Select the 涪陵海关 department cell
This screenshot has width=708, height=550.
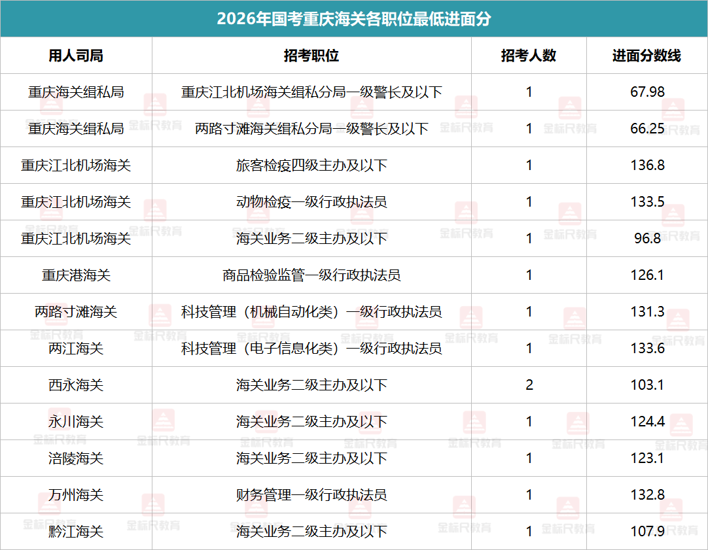pyautogui.click(x=76, y=458)
